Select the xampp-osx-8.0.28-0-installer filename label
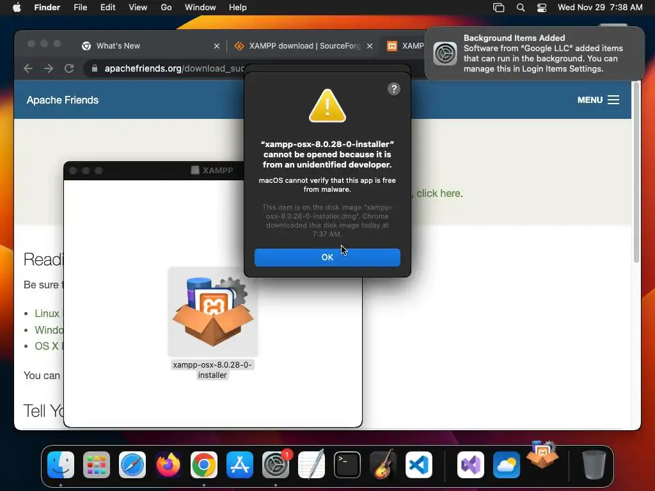 212,370
